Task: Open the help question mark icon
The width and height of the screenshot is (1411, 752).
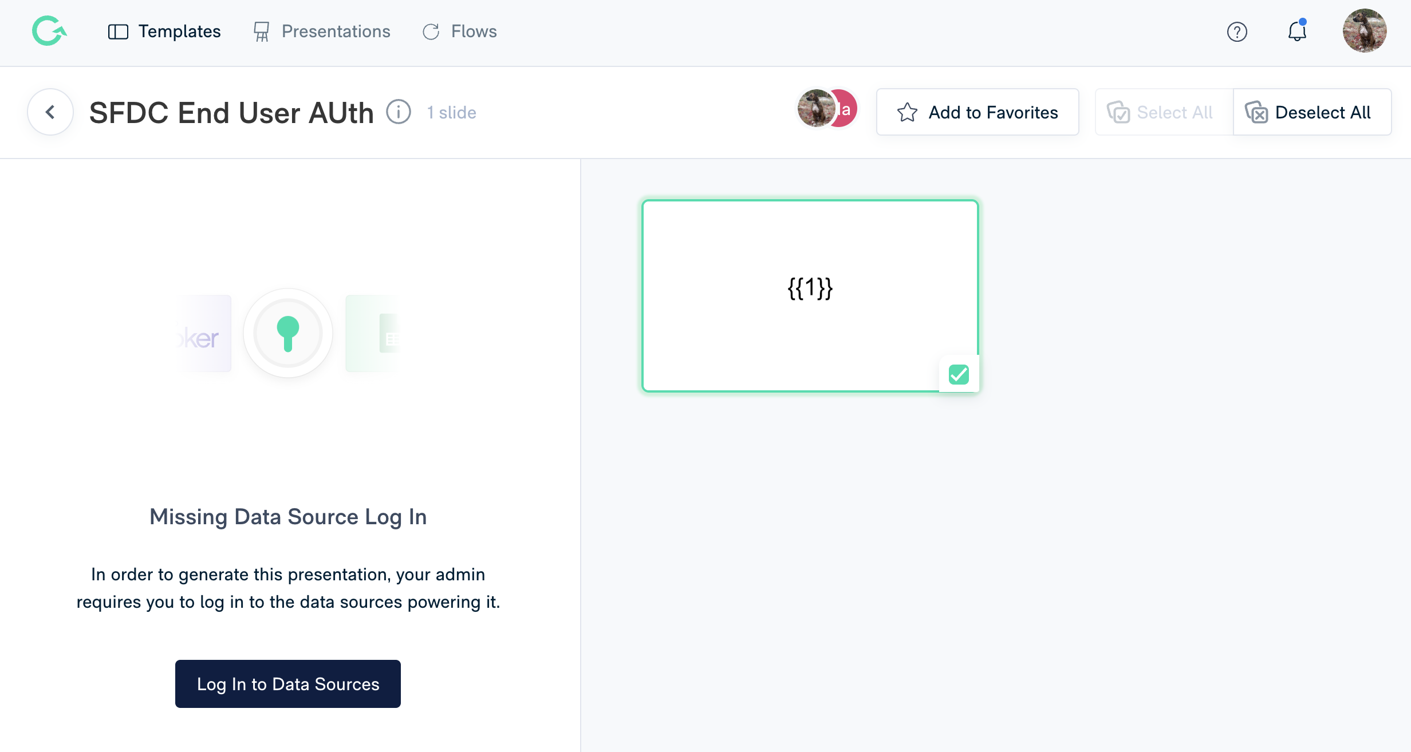Action: coord(1237,31)
